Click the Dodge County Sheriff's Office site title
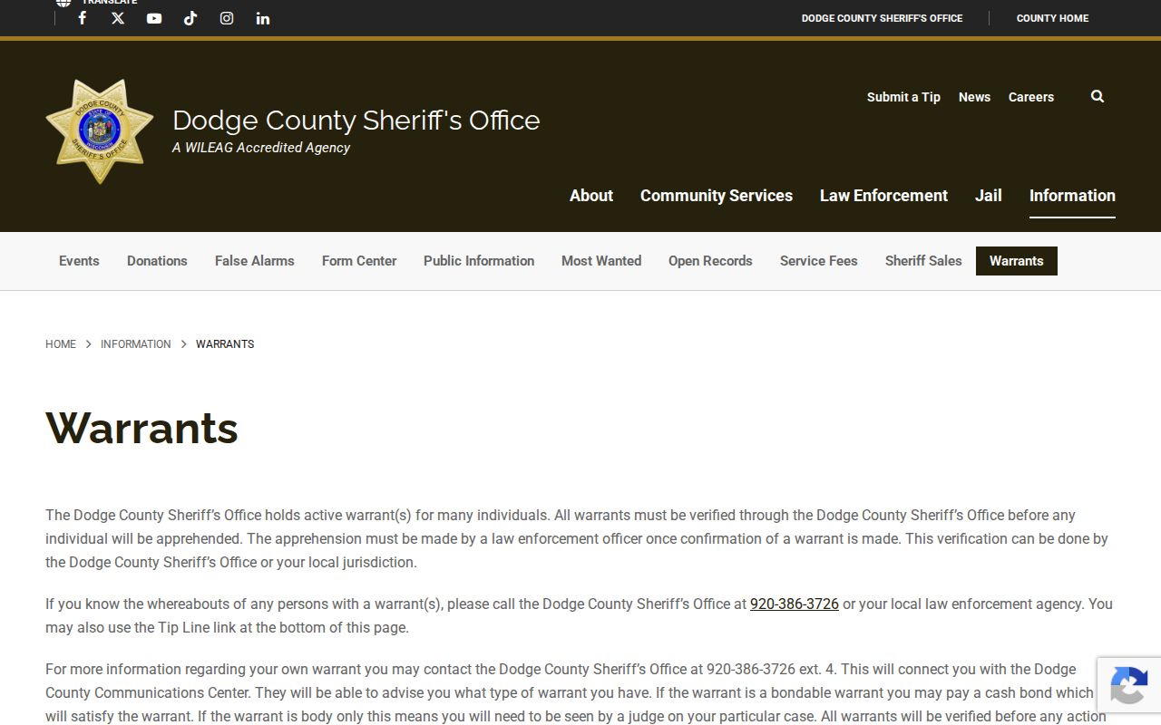 click(356, 121)
